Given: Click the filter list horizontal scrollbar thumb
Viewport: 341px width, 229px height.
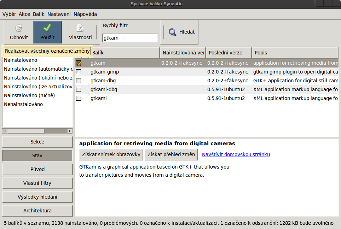Looking at the screenshot, I should pos(26,131).
